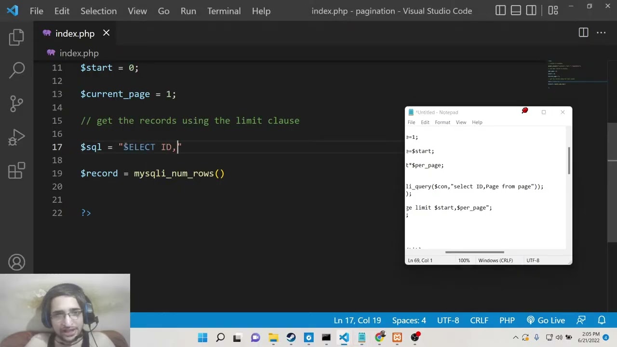
Task: Start Go Live server
Action: (x=546, y=320)
